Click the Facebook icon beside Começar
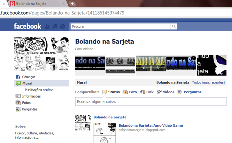This screenshot has height=143, width=232. pyautogui.click(x=18, y=77)
